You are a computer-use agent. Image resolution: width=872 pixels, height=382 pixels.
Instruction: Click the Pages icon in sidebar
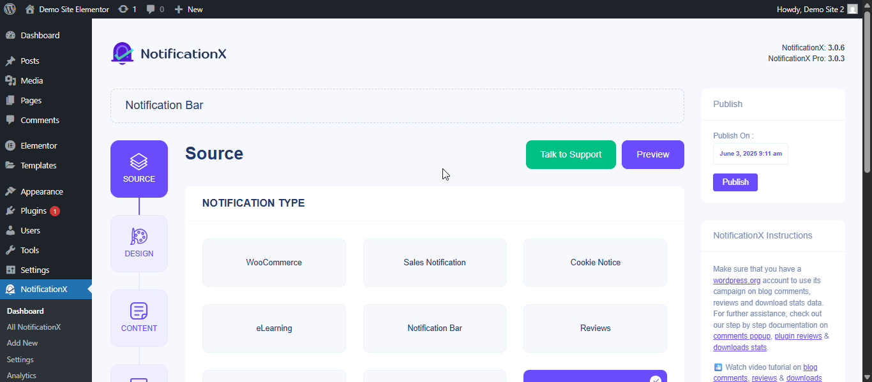[10, 100]
